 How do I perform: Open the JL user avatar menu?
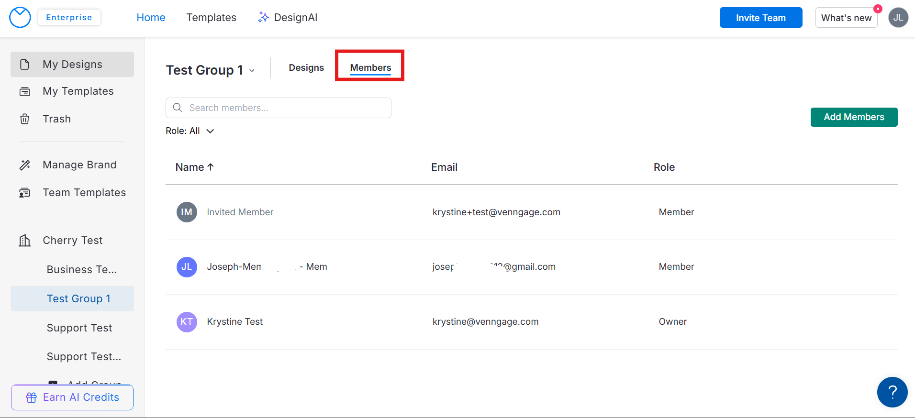[x=898, y=18]
